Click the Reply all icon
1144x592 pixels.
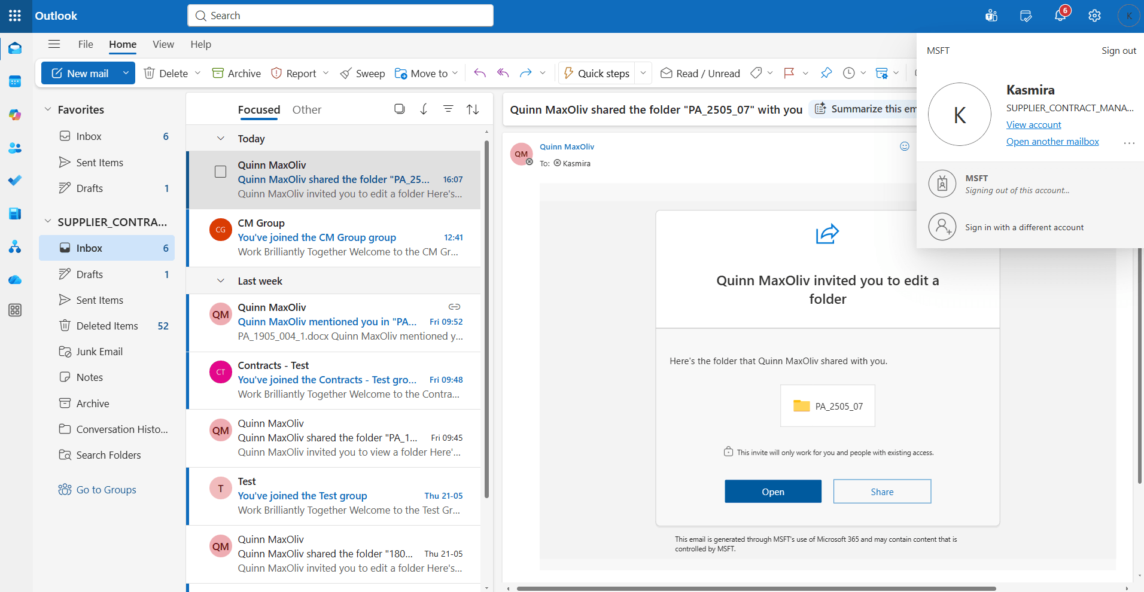tap(503, 73)
